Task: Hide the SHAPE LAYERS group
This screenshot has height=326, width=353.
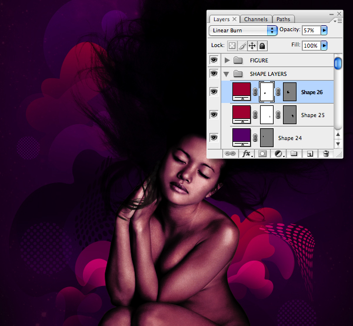Action: pyautogui.click(x=214, y=74)
